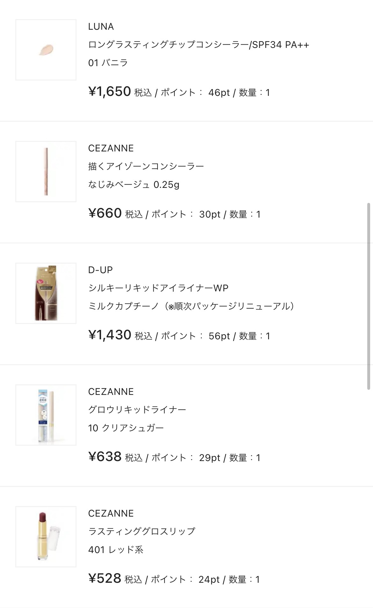
Task: Open the D-UP eyeliner package thumbnail
Action: [46, 293]
